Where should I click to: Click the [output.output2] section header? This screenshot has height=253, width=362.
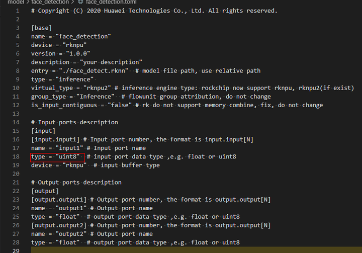point(58,225)
